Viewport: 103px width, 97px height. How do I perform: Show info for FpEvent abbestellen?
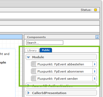95,64
